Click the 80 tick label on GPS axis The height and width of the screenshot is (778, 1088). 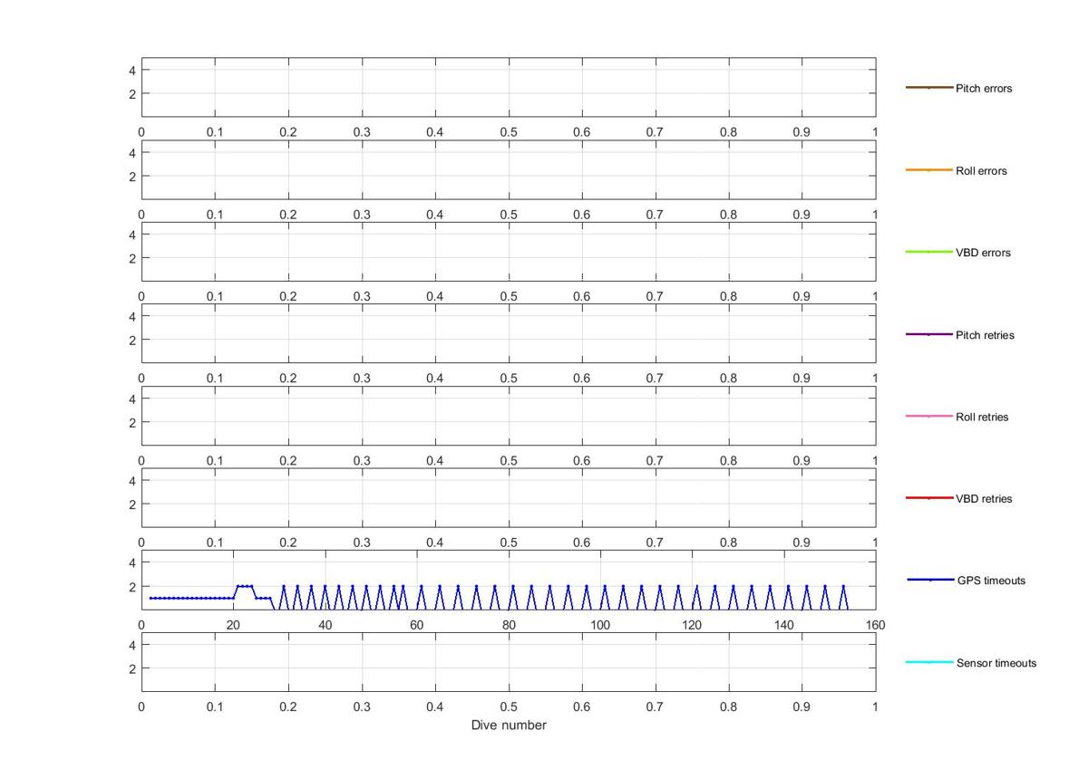[509, 625]
